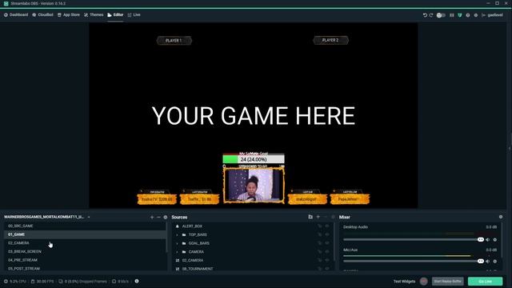Expand the GOAL_BARS folder
Viewport: 512px width, 288px height.
177,243
